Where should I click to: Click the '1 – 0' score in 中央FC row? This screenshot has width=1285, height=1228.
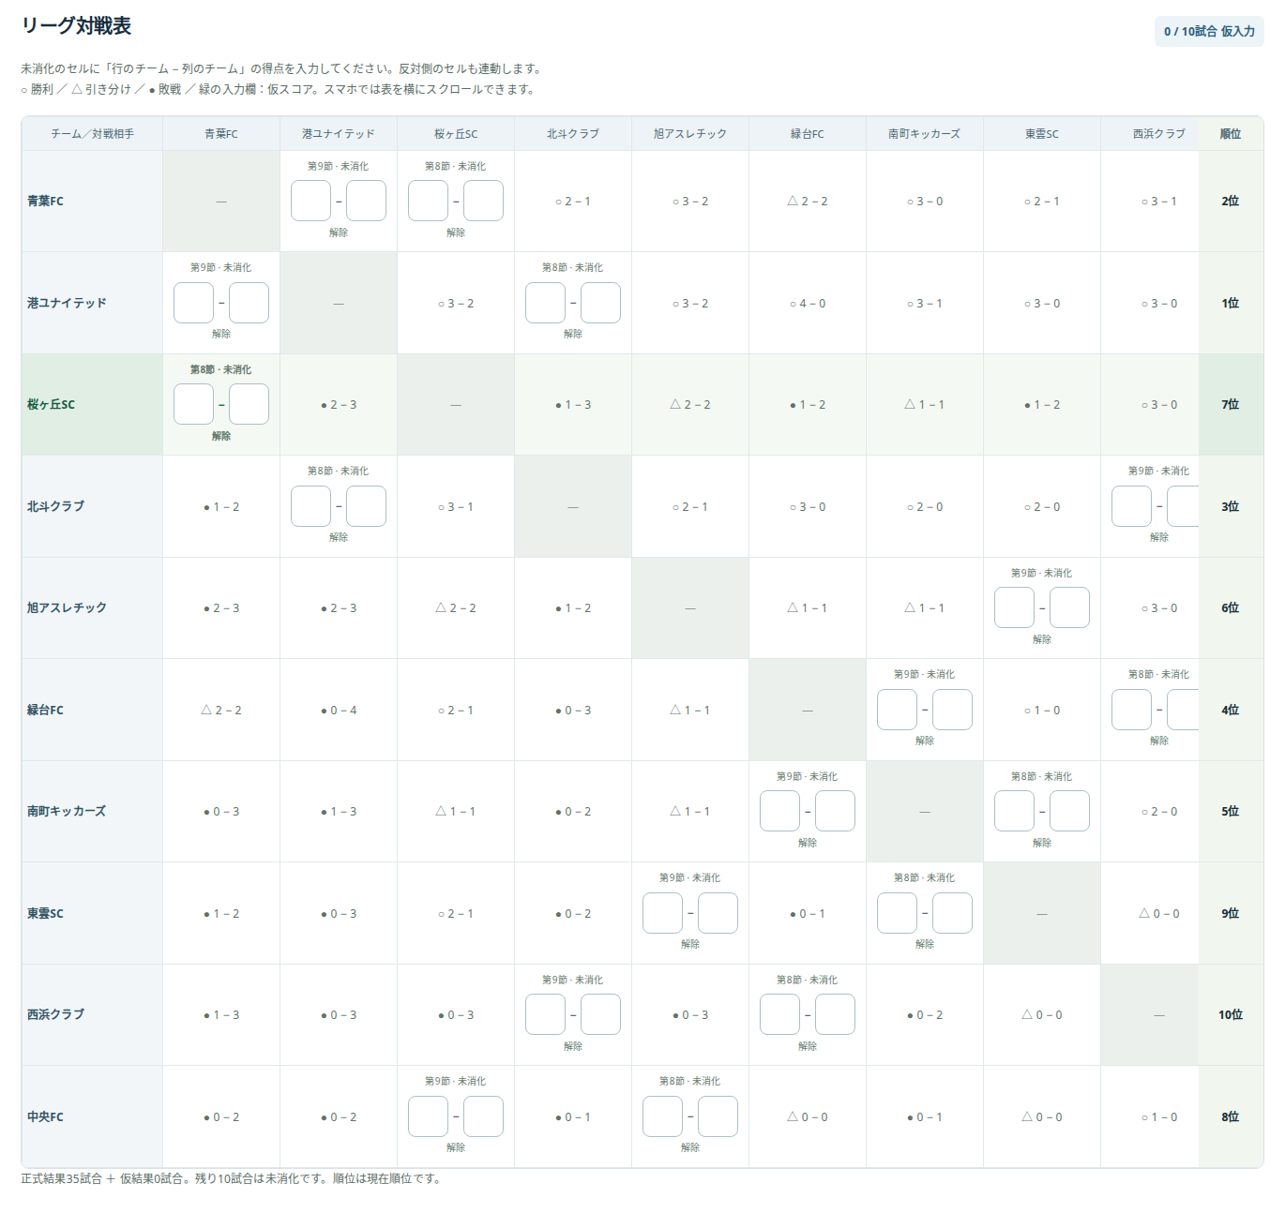point(1164,1117)
